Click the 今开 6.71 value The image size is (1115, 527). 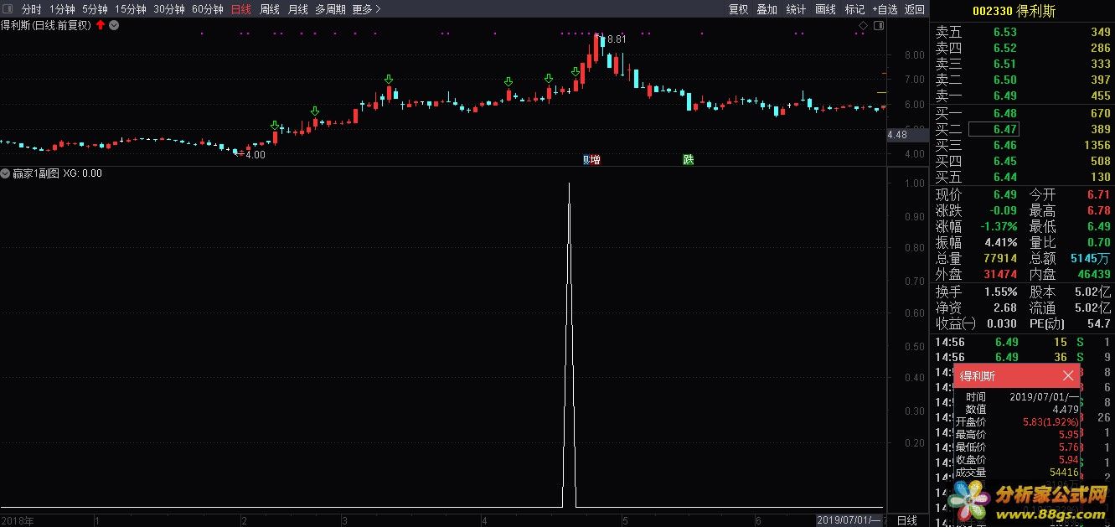(1098, 194)
